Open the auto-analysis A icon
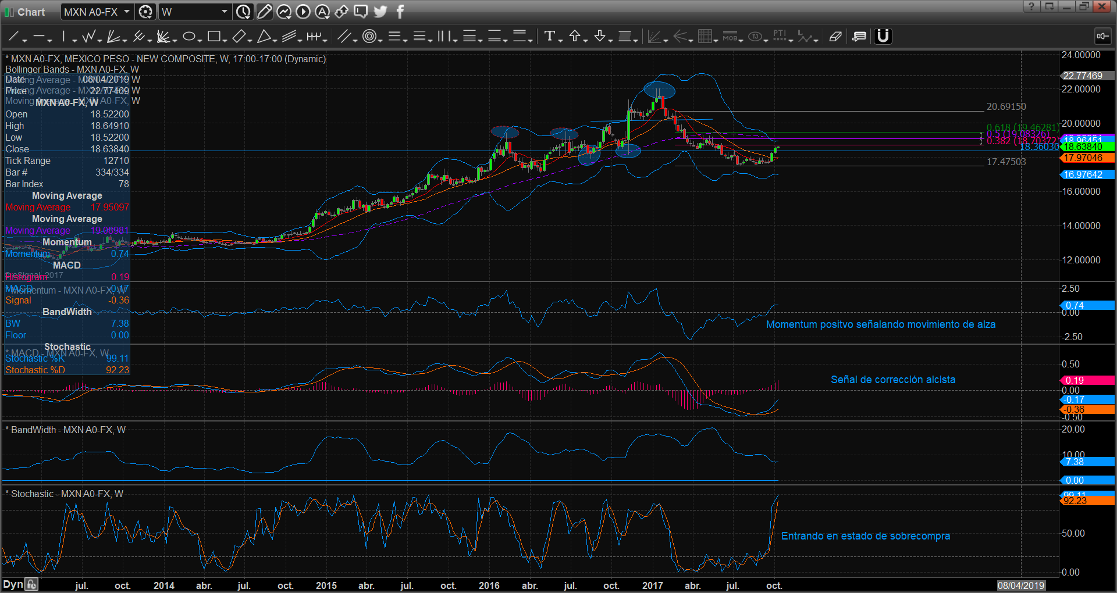Screen dimensions: 1117x593 click(322, 12)
